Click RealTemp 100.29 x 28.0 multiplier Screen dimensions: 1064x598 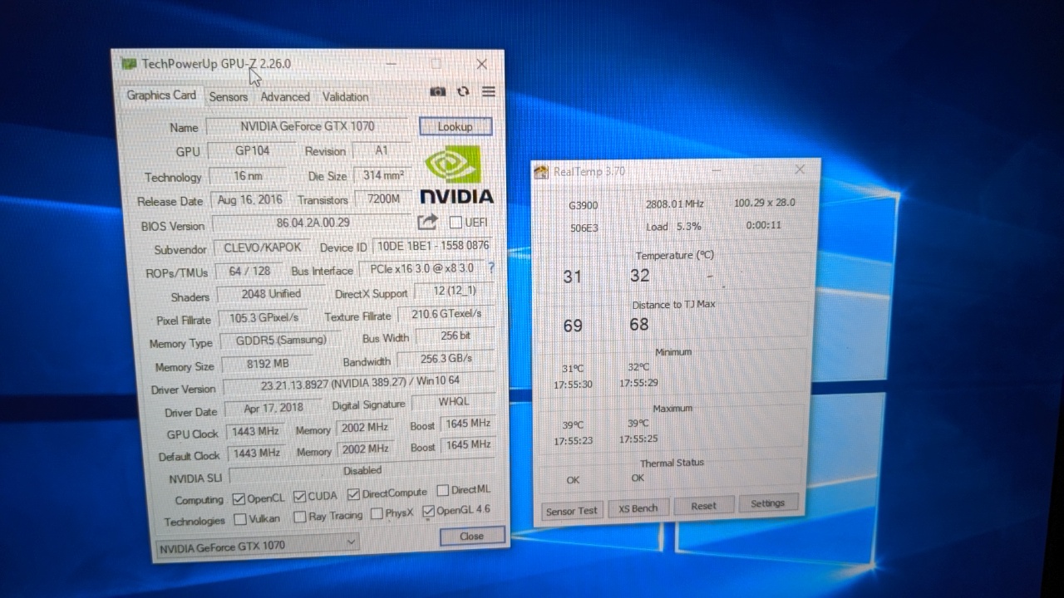click(x=764, y=203)
